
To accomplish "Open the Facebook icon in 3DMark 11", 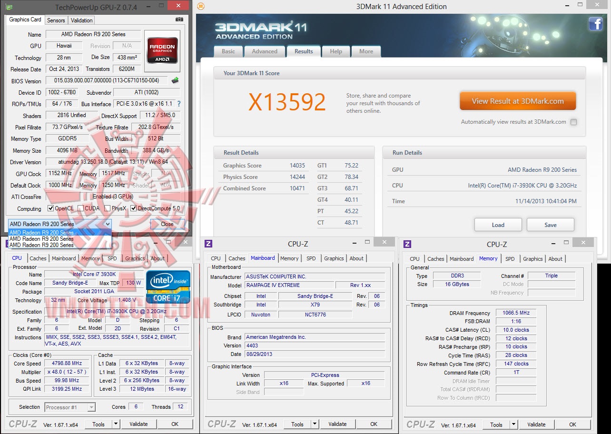I will tap(595, 24).
